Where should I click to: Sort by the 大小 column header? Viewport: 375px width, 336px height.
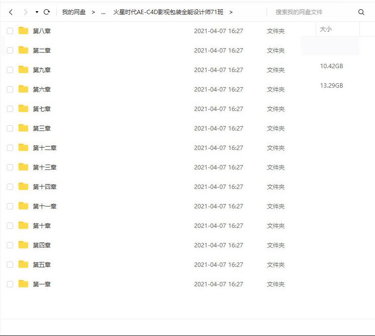tap(326, 29)
